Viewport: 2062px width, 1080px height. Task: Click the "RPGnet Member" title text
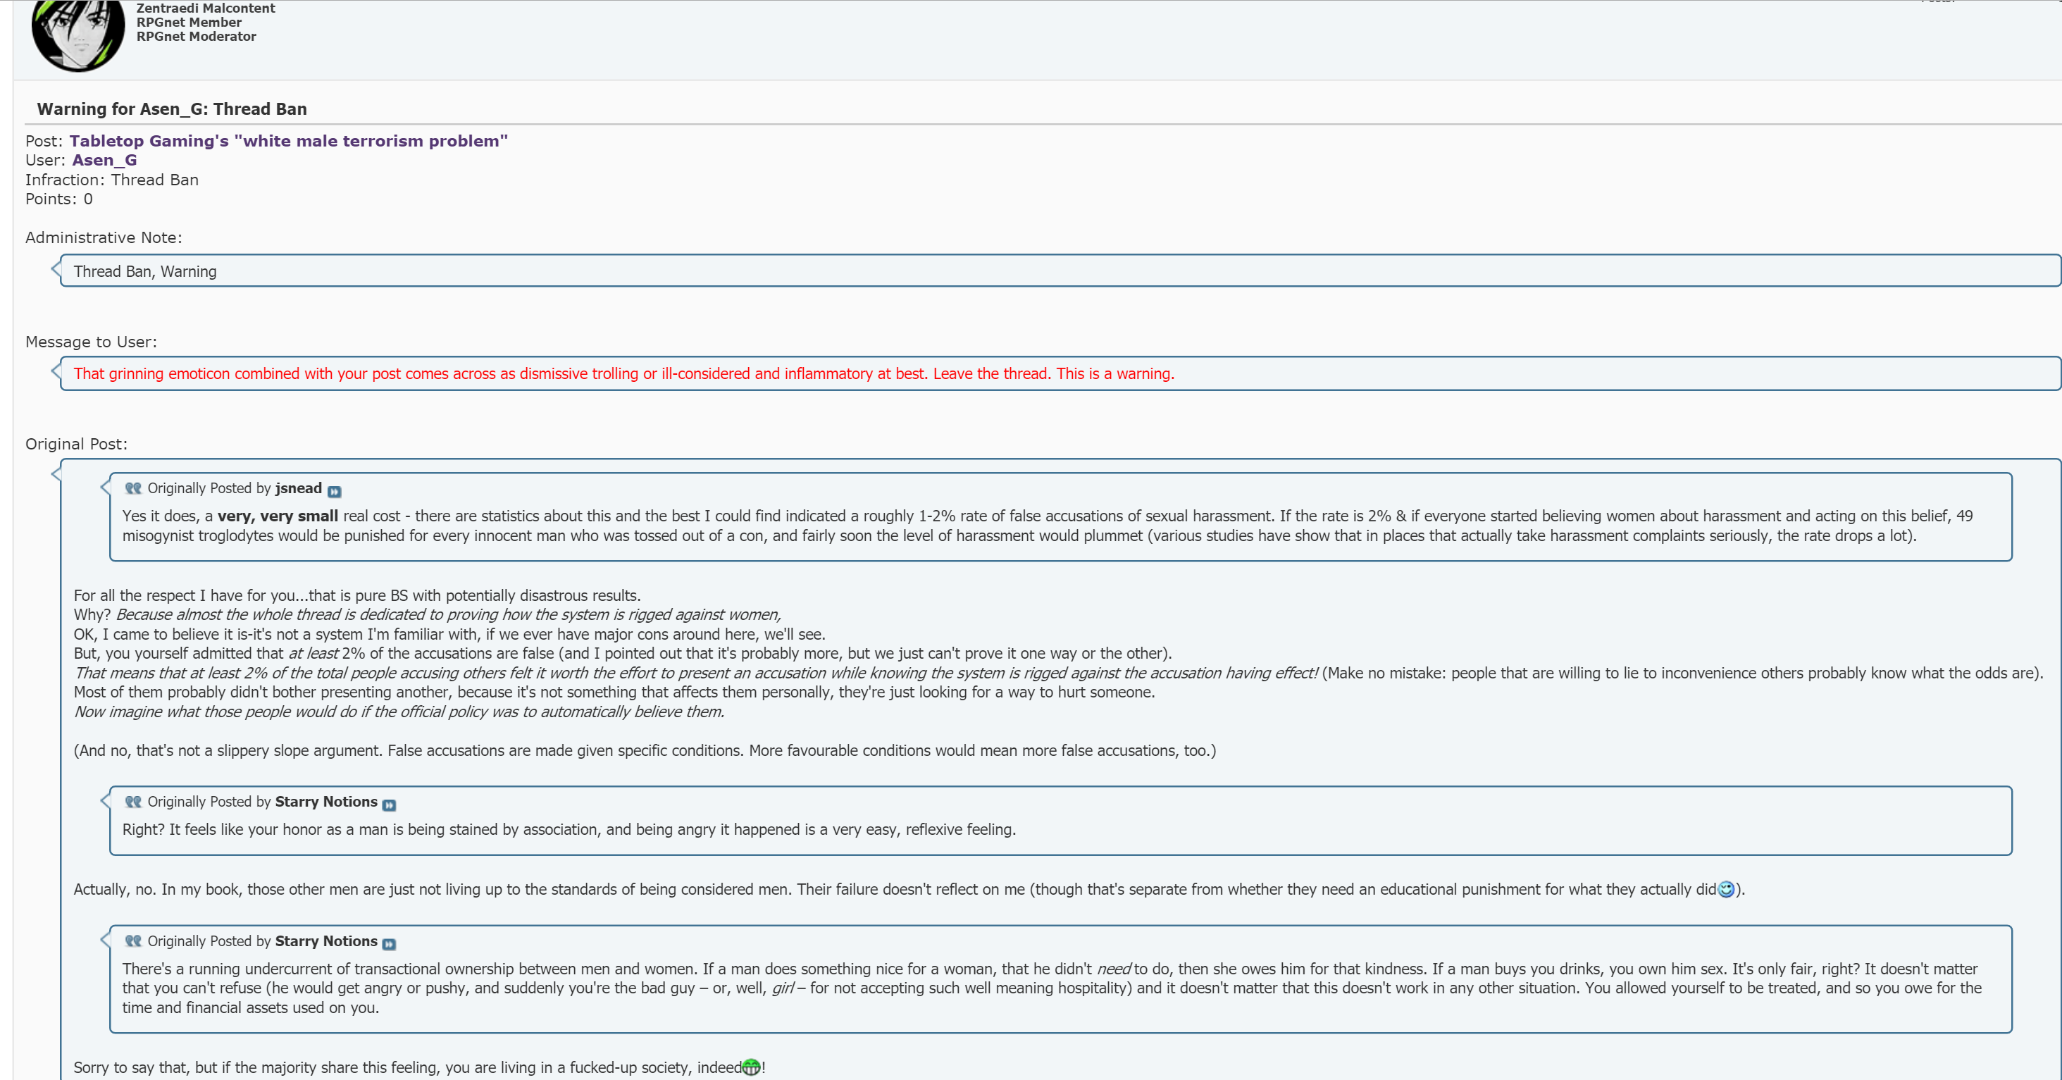pyautogui.click(x=189, y=23)
